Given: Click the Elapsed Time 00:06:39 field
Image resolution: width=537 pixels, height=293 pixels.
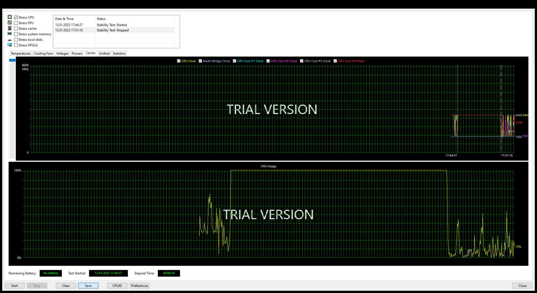Looking at the screenshot, I should [169, 273].
